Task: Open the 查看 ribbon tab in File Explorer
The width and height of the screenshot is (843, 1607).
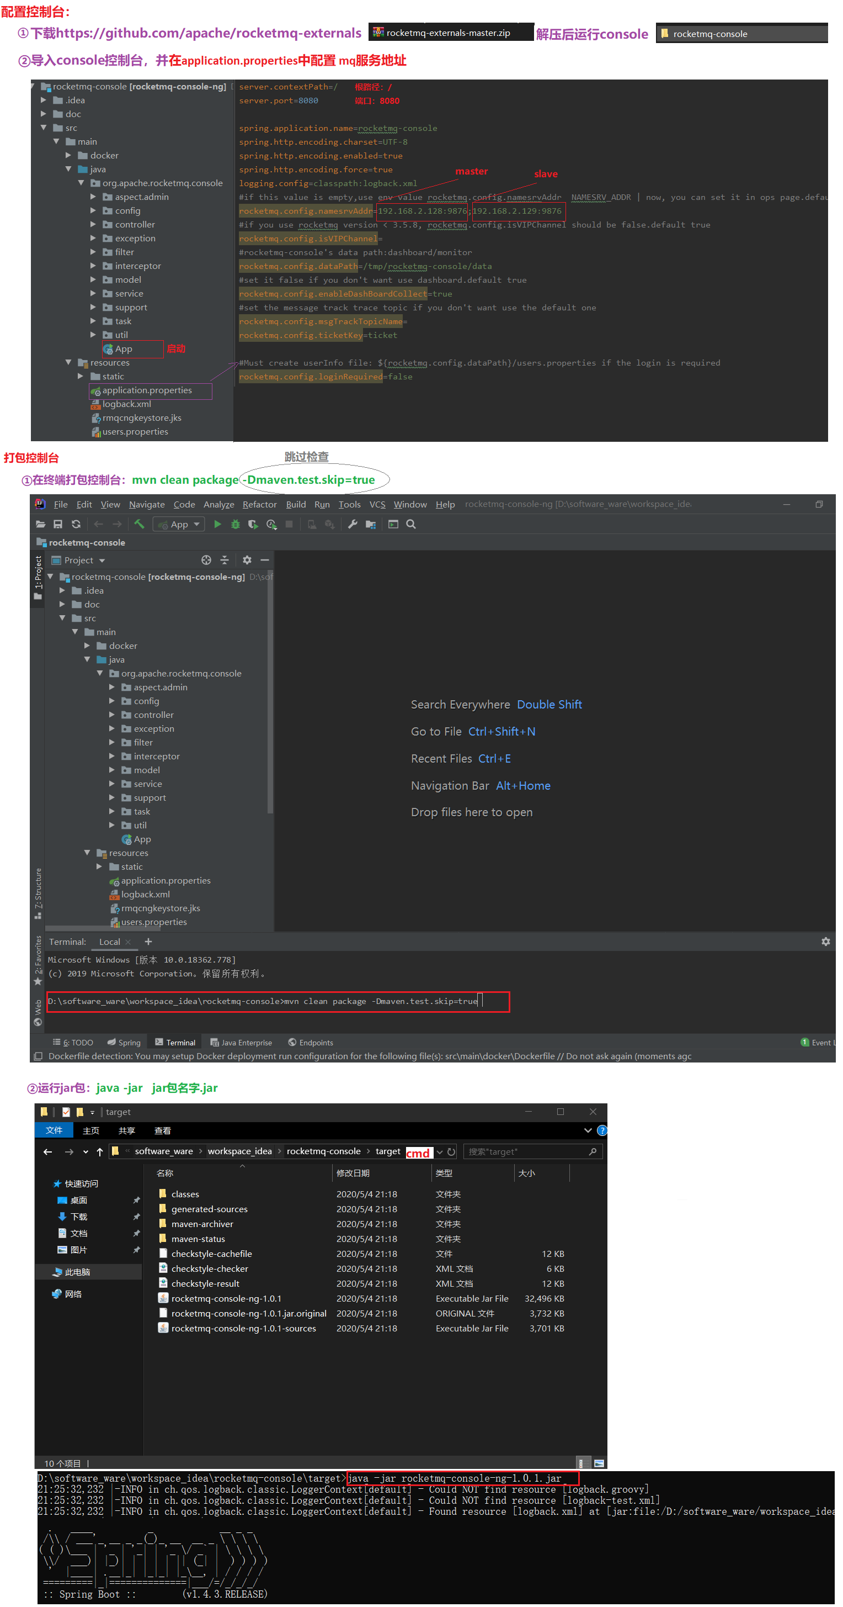Action: (x=163, y=1130)
